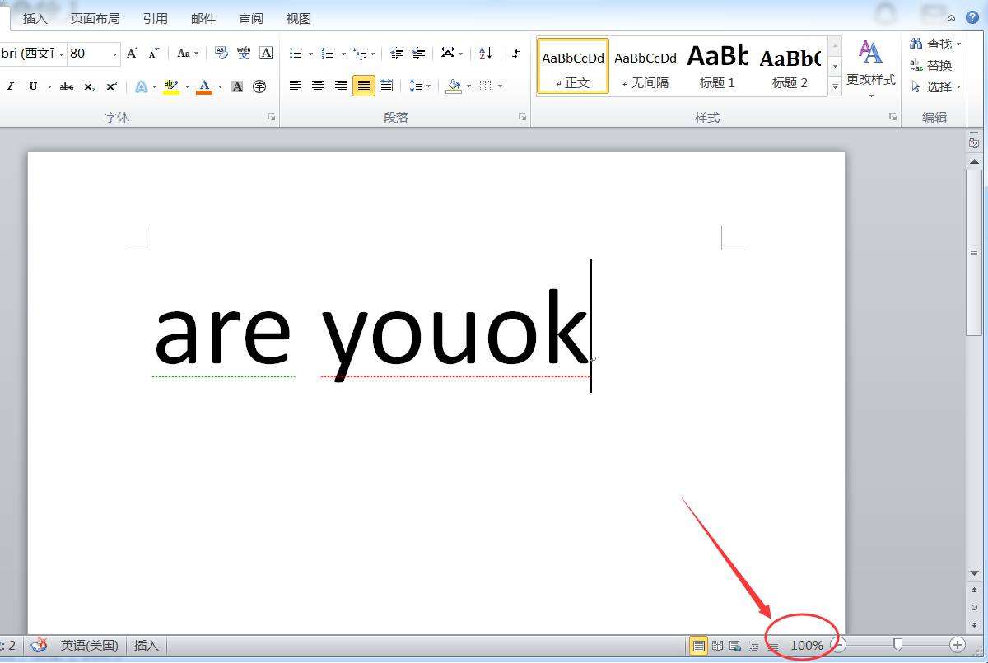Open Text Effects dropdown arrow
This screenshot has width=988, height=663.
[x=154, y=86]
